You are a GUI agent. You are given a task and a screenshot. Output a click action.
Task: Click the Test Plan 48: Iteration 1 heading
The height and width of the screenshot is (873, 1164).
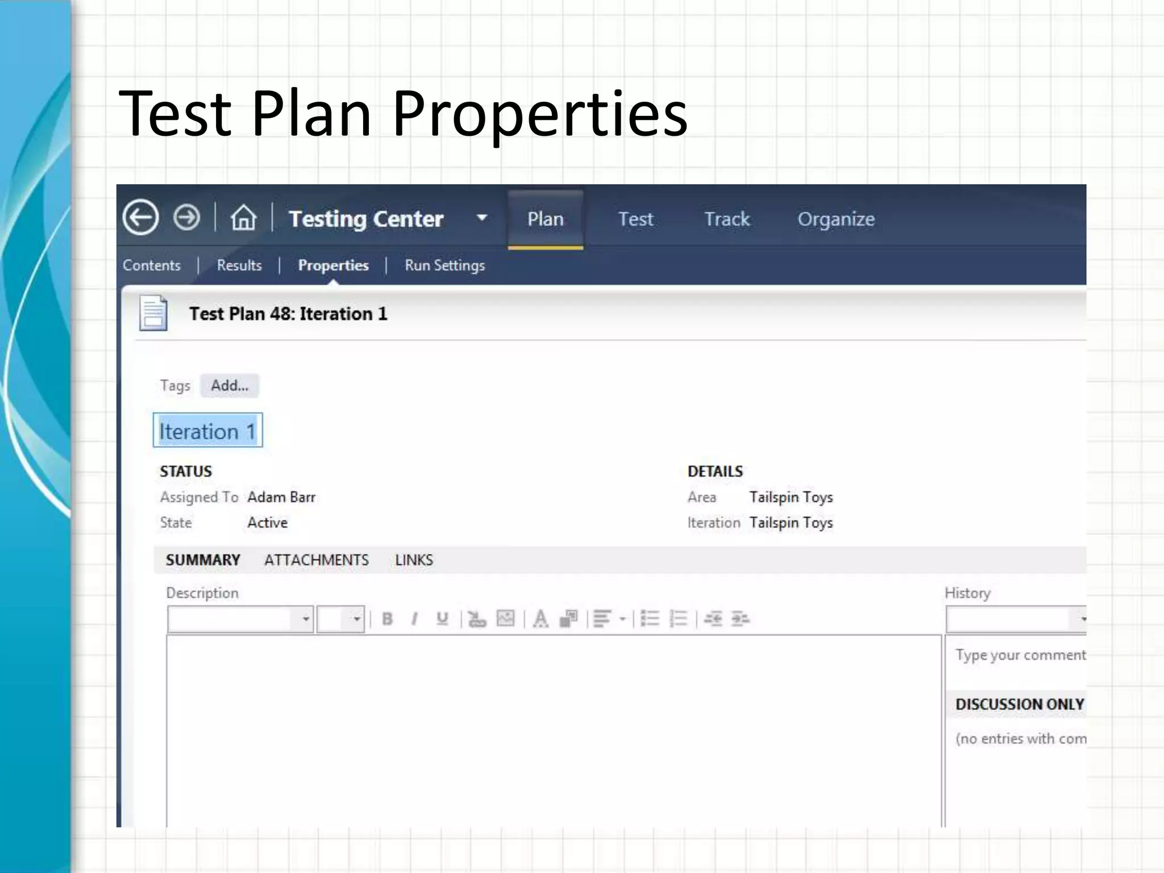coord(288,314)
